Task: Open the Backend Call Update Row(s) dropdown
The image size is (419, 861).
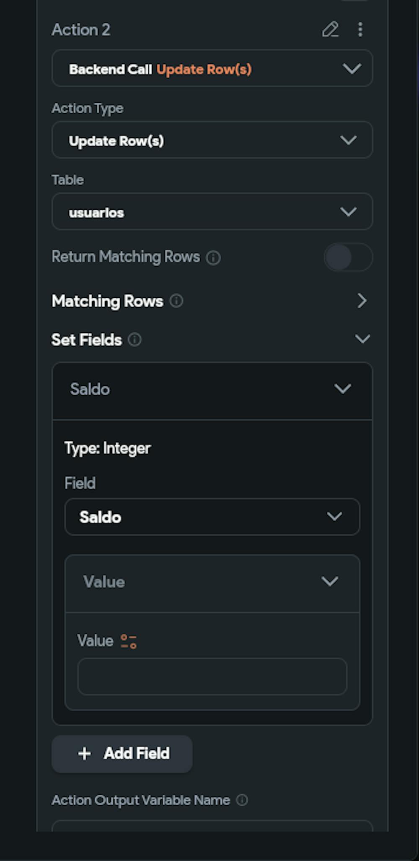Action: [212, 69]
